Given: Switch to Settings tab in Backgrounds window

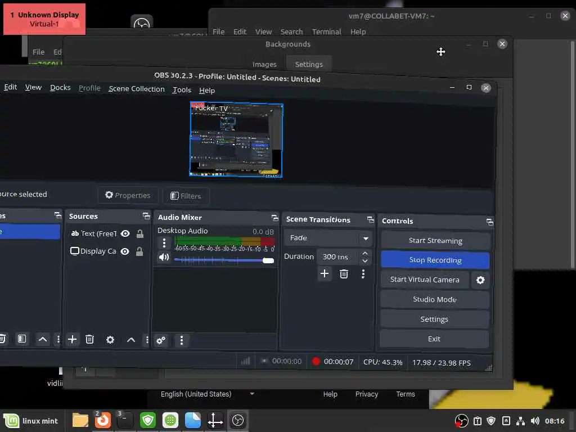Looking at the screenshot, I should pos(309,64).
